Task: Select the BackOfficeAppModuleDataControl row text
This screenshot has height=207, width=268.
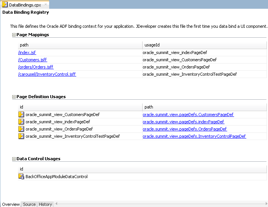Action: (56, 177)
